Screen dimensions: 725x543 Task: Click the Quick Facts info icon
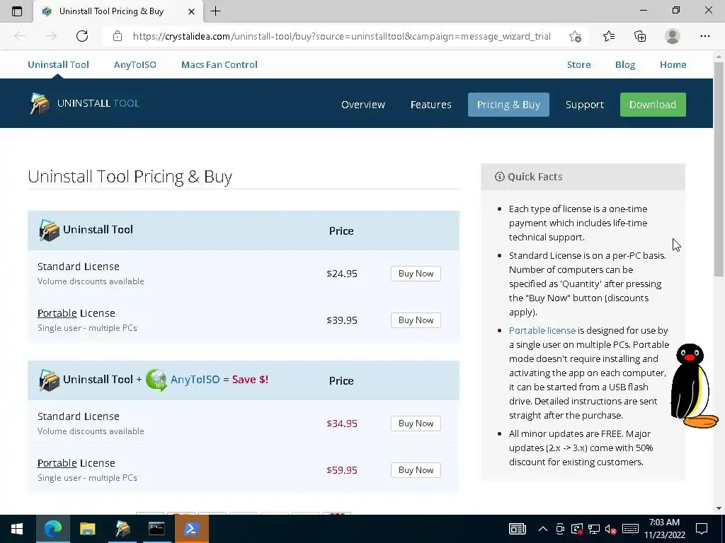(499, 176)
